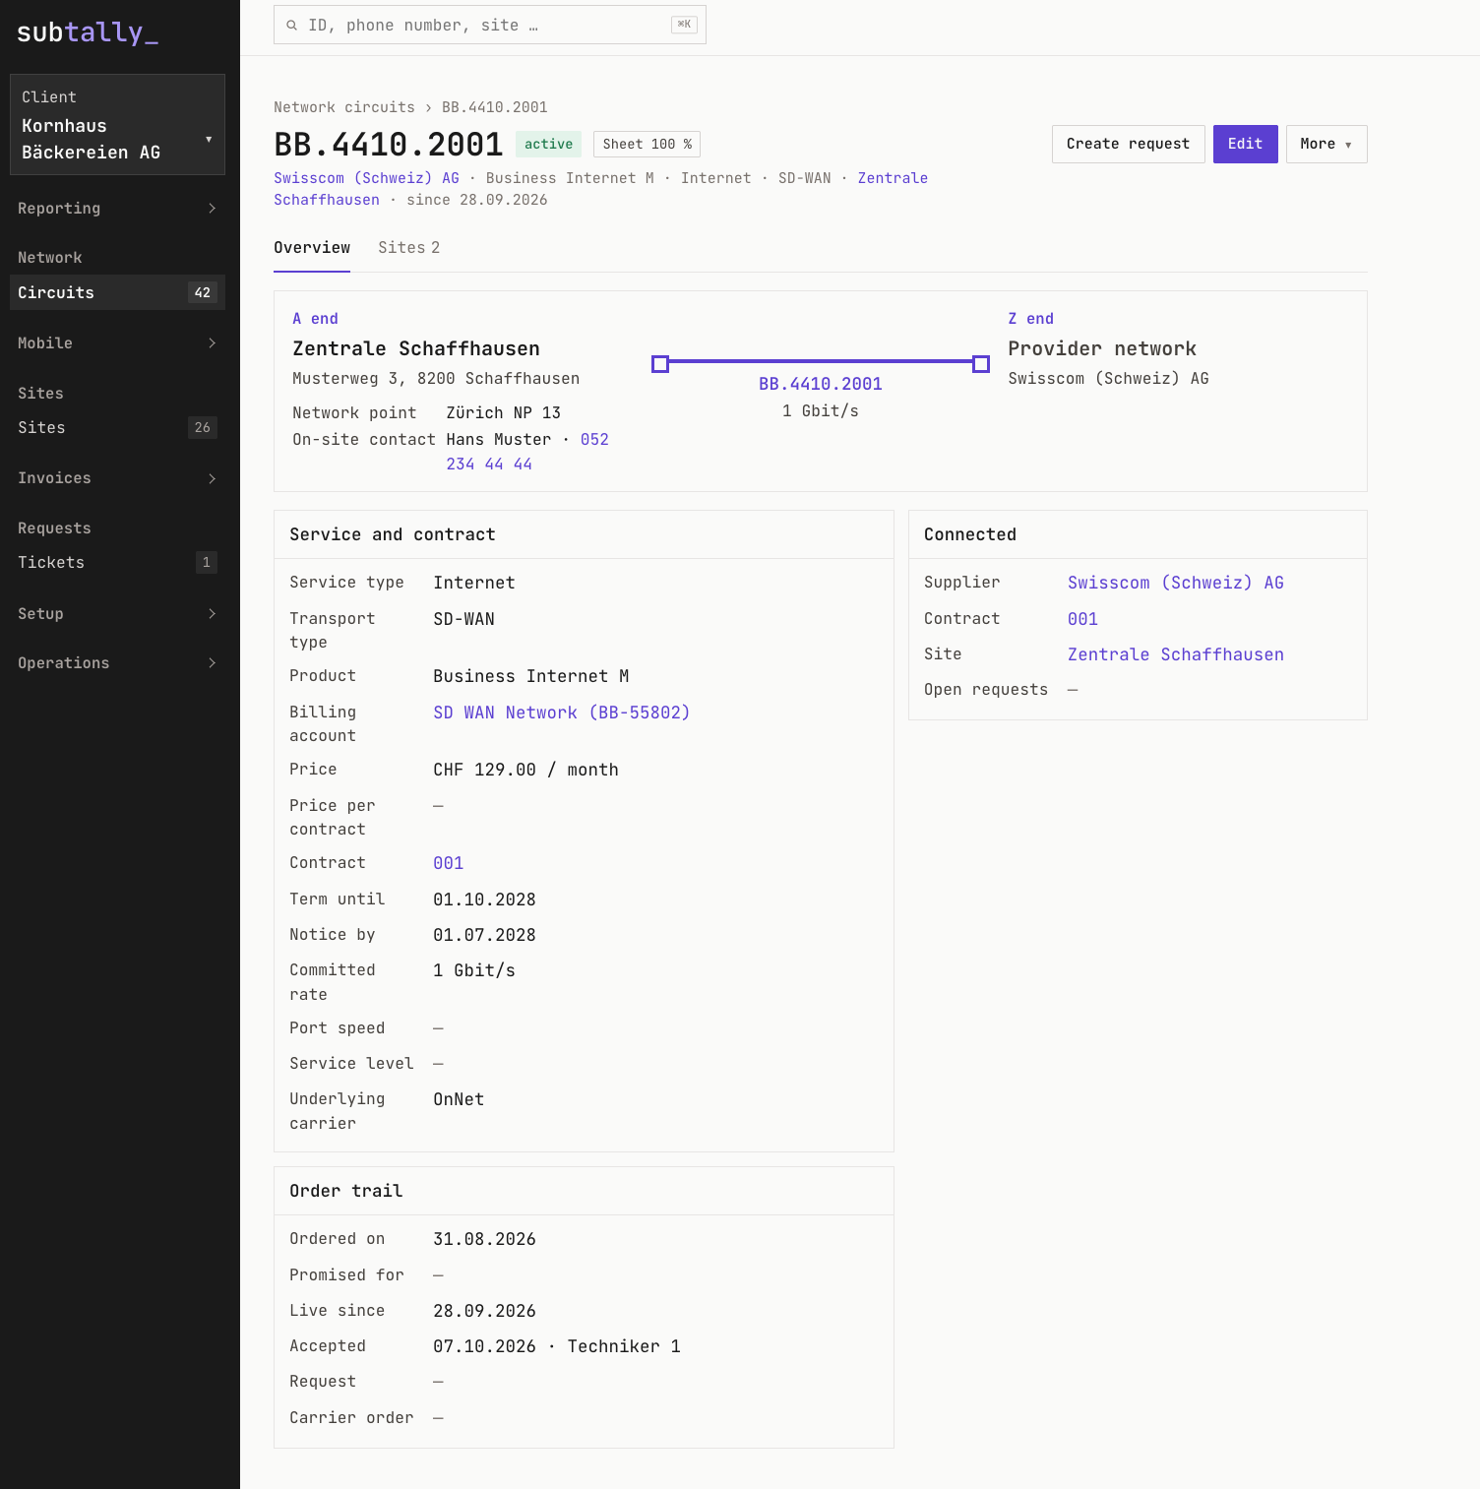Click the Circuits count badge 42
1480x1489 pixels.
[x=203, y=292]
